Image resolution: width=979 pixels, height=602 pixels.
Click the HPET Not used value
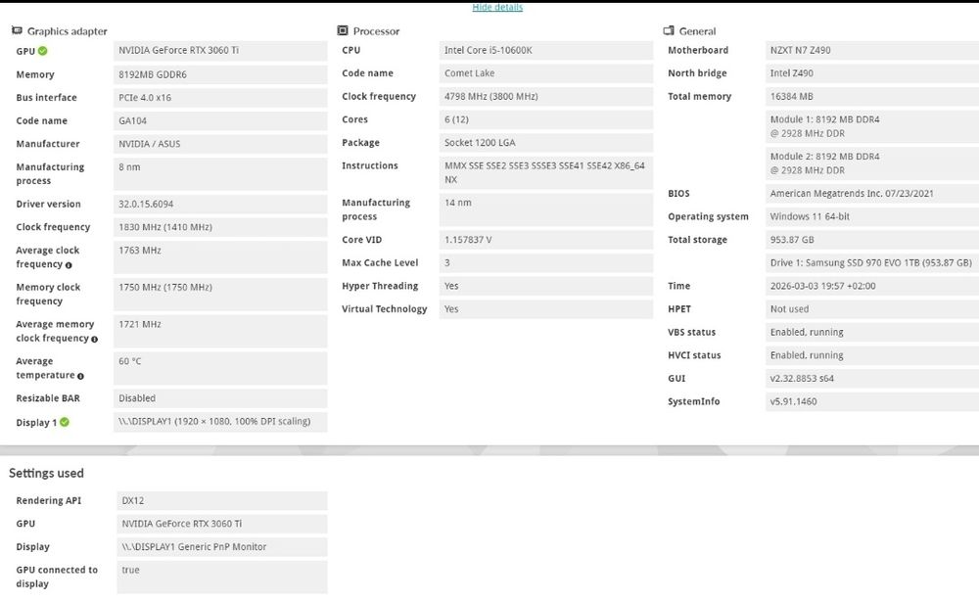pyautogui.click(x=871, y=308)
